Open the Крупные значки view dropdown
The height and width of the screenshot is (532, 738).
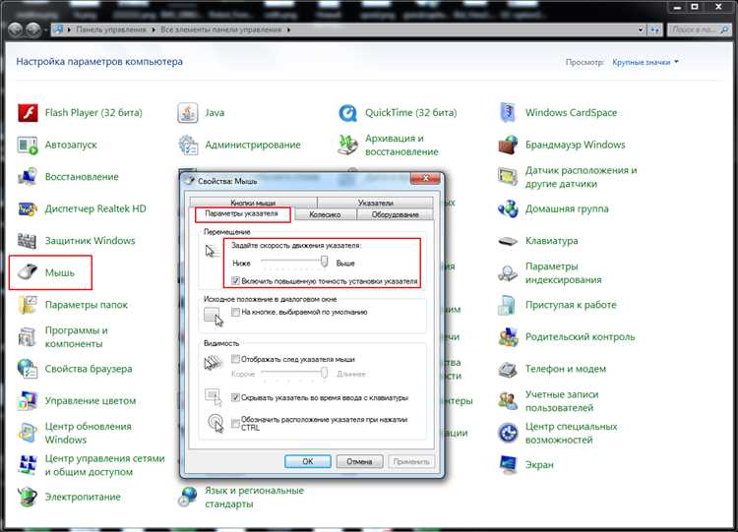click(646, 62)
